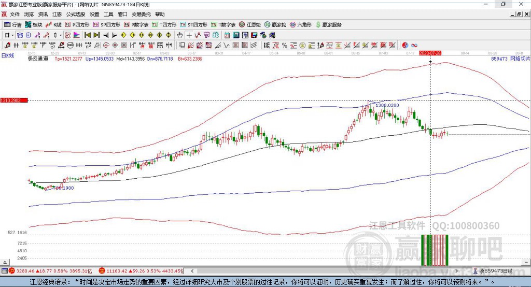Open the 9T四方形 tool
531x287 pixels.
(x=194, y=25)
